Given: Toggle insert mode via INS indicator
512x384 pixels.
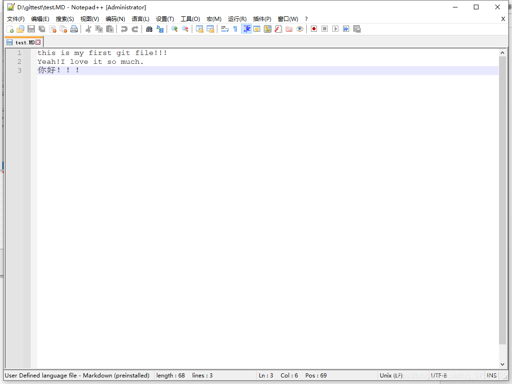Looking at the screenshot, I should click(492, 375).
